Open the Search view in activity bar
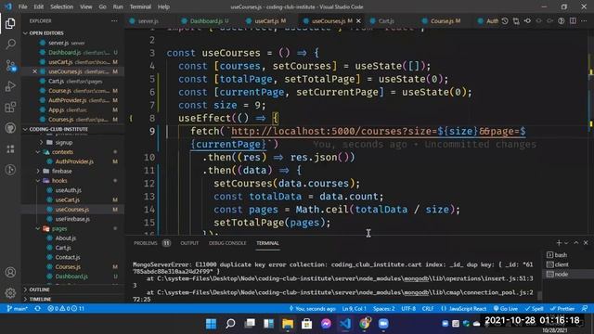 [10, 45]
